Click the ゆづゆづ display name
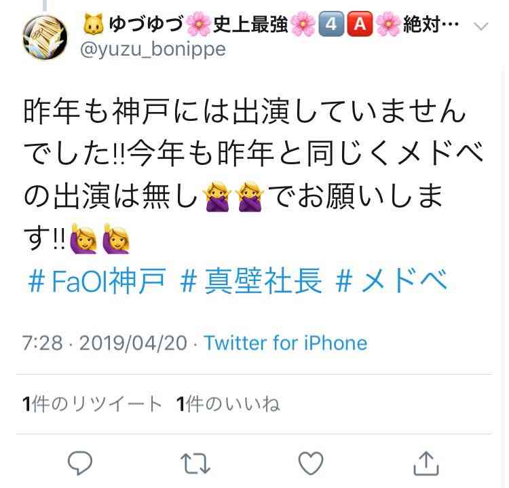Viewport: 509px width, 488px height. click(146, 24)
